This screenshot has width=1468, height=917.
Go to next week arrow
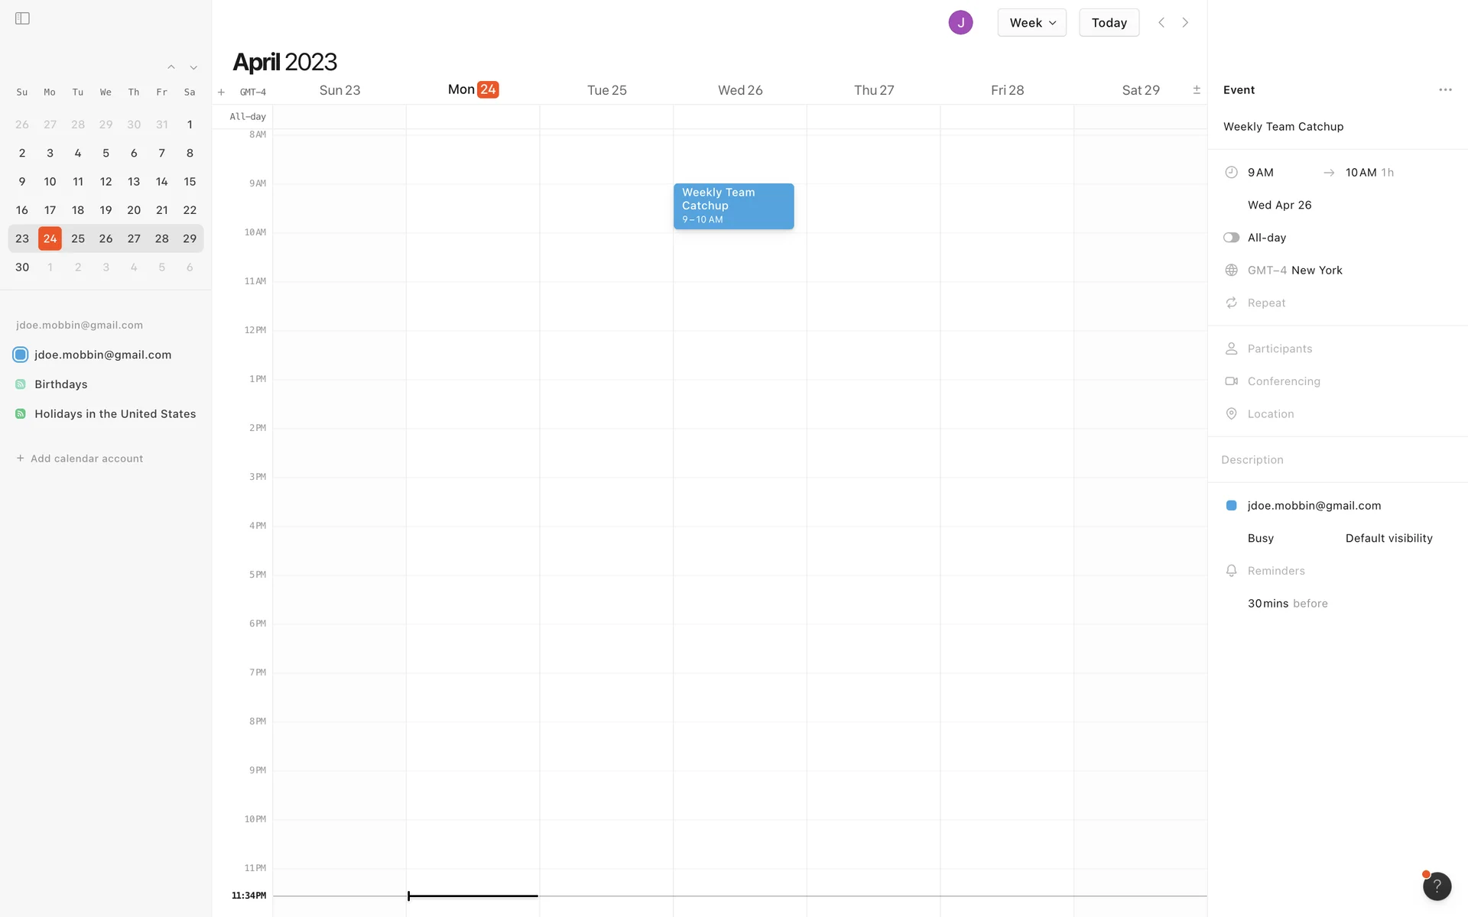(1185, 22)
